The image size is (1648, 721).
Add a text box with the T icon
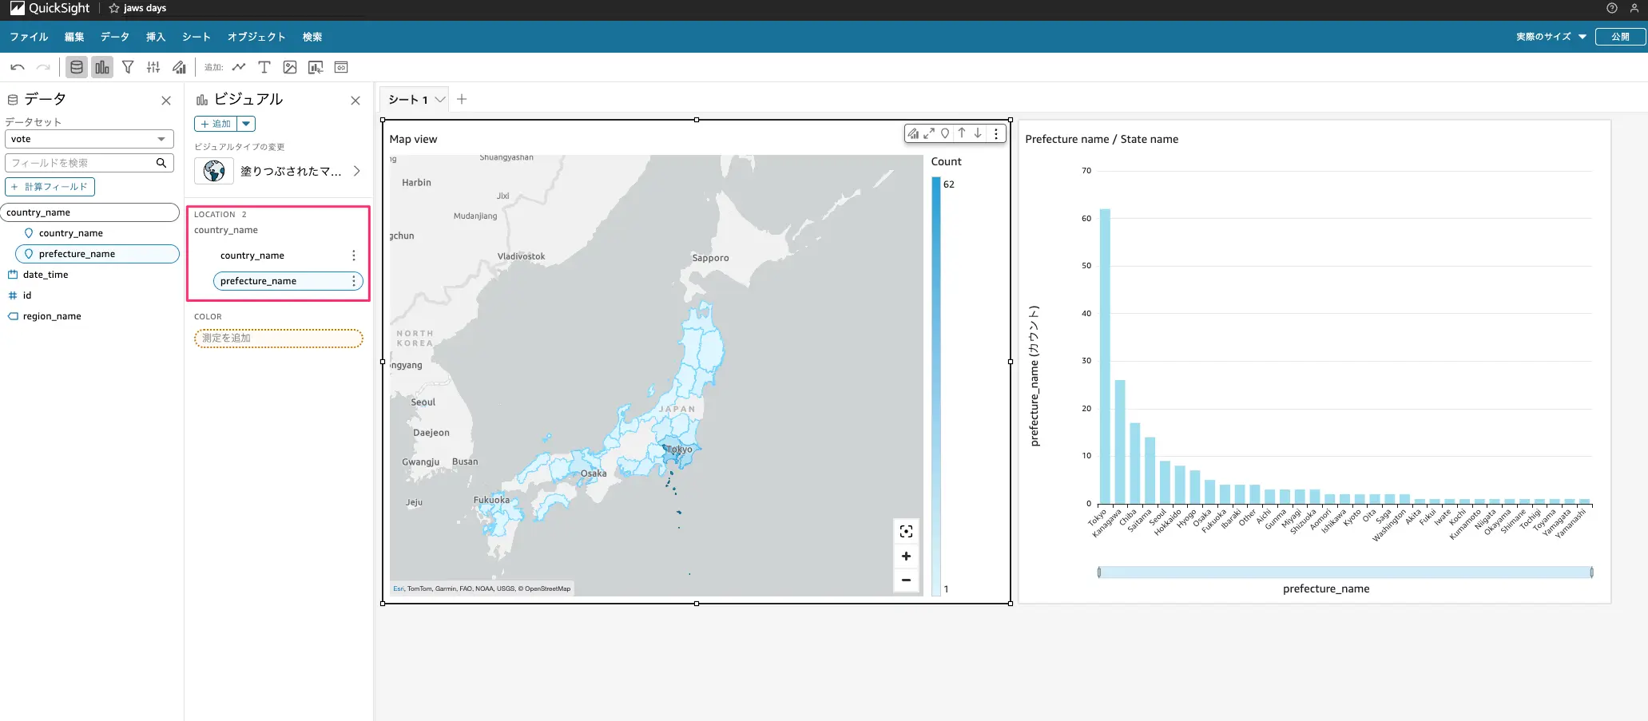[264, 67]
